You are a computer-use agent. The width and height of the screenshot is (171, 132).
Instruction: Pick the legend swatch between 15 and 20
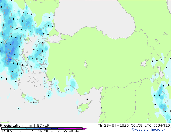click(x=42, y=128)
